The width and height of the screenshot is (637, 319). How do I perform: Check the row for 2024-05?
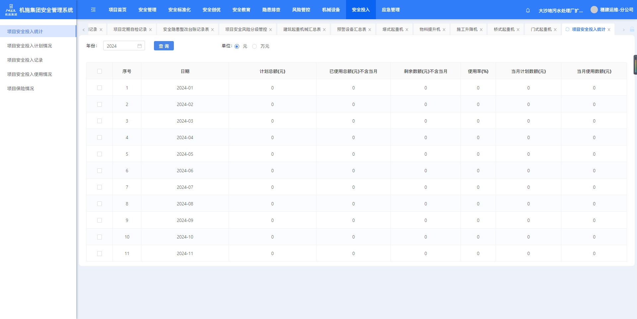100,154
